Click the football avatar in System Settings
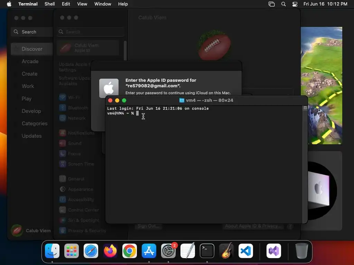The width and height of the screenshot is (354, 265). point(214,45)
